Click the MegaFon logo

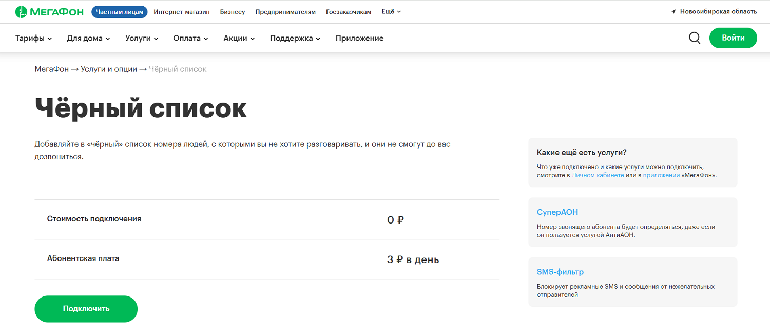[x=49, y=12]
